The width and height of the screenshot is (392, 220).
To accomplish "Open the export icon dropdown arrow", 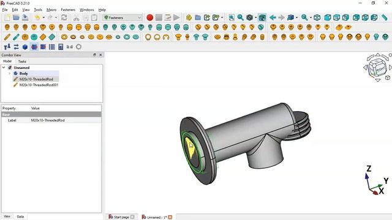I will [222, 18].
